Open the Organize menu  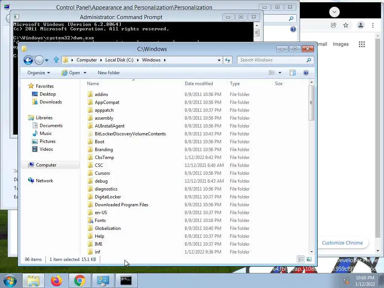pyautogui.click(x=39, y=73)
